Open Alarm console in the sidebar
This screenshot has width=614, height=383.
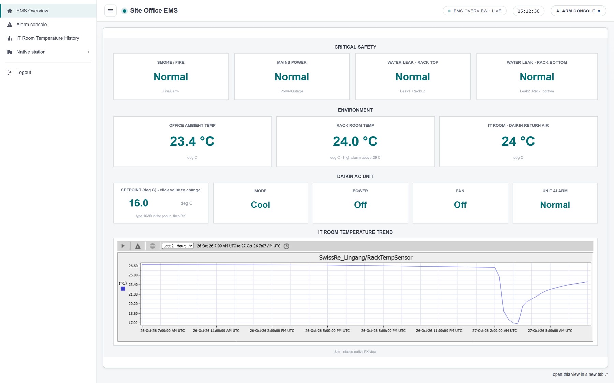point(48,25)
